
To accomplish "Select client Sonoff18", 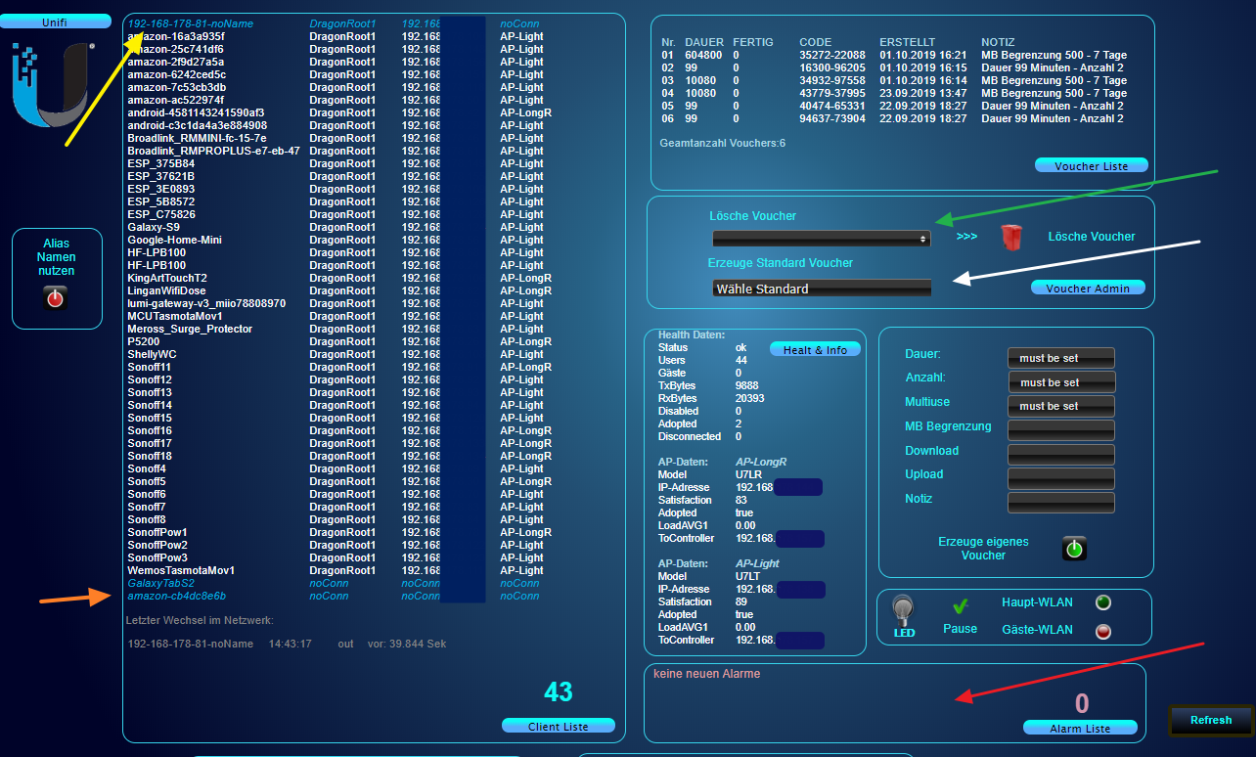I will click(x=150, y=456).
